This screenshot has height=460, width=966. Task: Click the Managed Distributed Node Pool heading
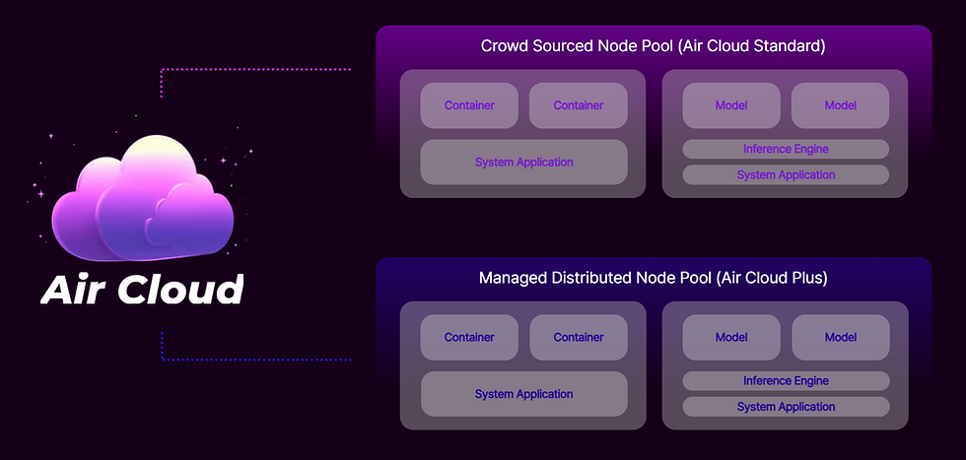click(x=653, y=279)
